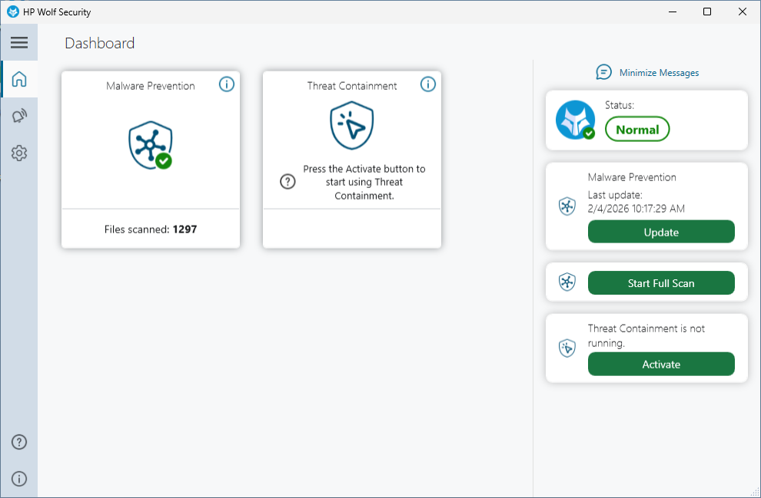Screen dimensions: 761x498
Task: Click the Normal status badge
Action: click(637, 130)
